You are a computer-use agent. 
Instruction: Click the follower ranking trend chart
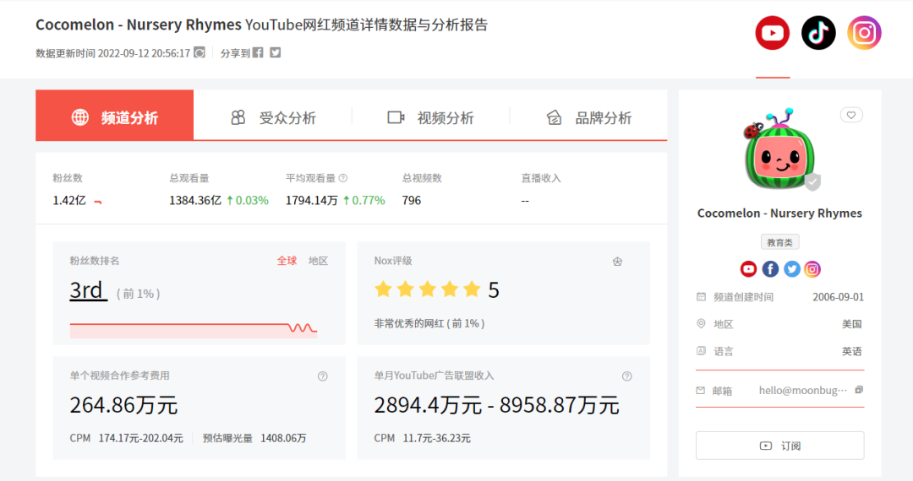[194, 329]
